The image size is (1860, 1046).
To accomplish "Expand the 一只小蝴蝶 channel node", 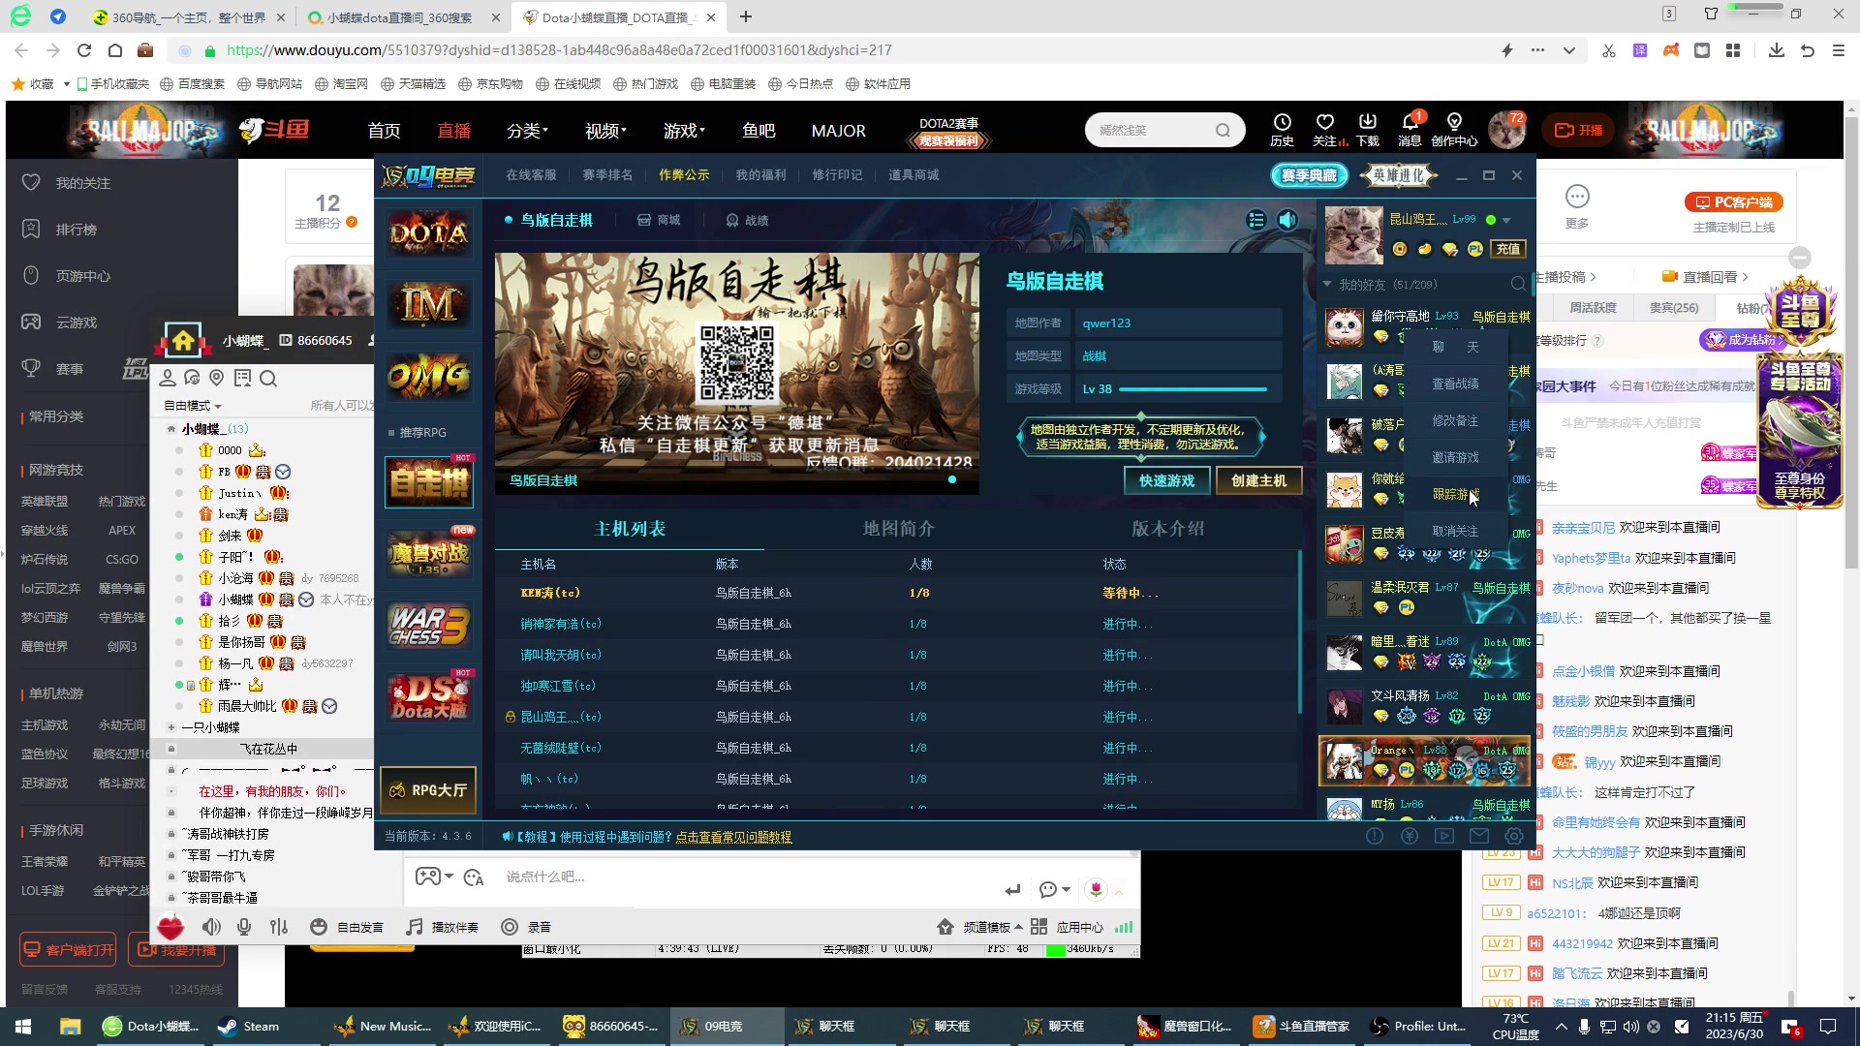I will pos(171,727).
